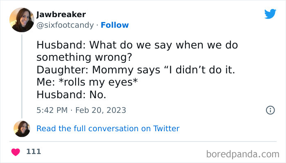Click the 111 likes count
This screenshot has height=163, width=286.
34,152
